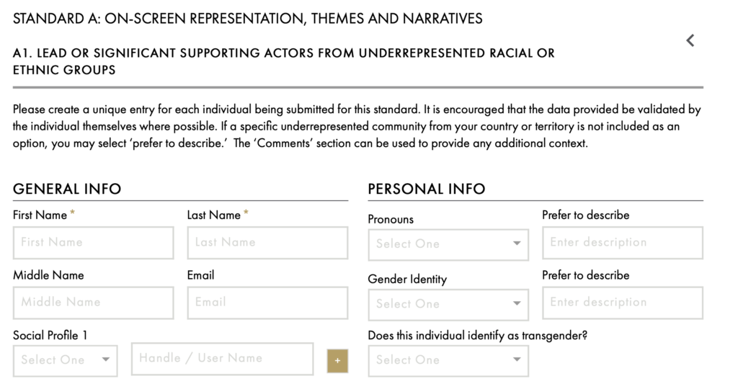
Task: Click the Personal Info section heading
Action: point(427,189)
